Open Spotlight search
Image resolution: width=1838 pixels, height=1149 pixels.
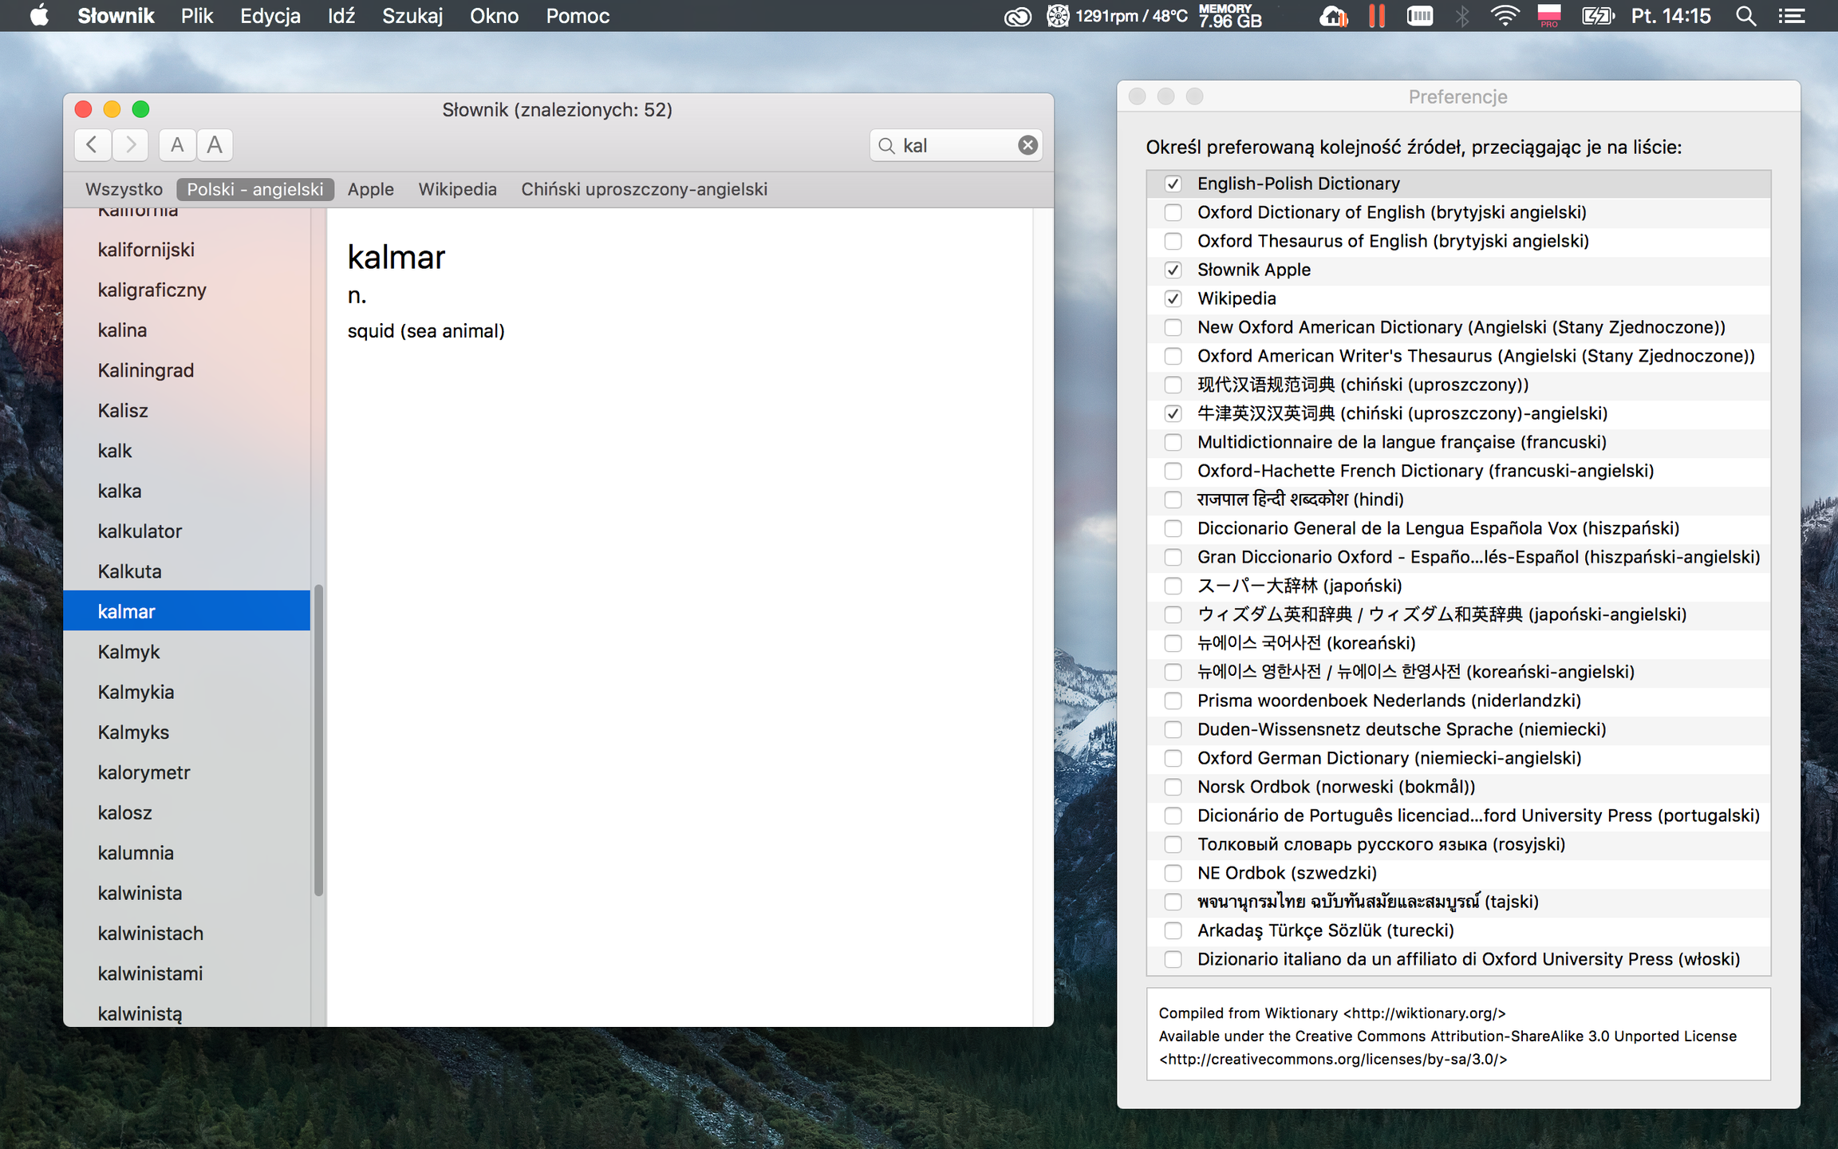1745,16
